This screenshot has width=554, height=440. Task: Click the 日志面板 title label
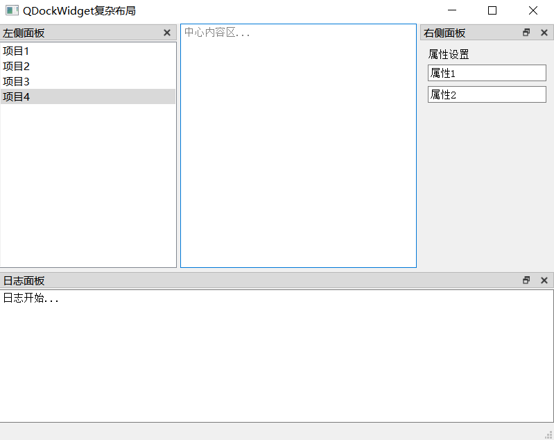pyautogui.click(x=24, y=281)
